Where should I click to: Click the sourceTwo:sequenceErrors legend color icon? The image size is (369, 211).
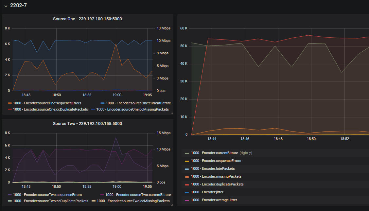[10, 195]
